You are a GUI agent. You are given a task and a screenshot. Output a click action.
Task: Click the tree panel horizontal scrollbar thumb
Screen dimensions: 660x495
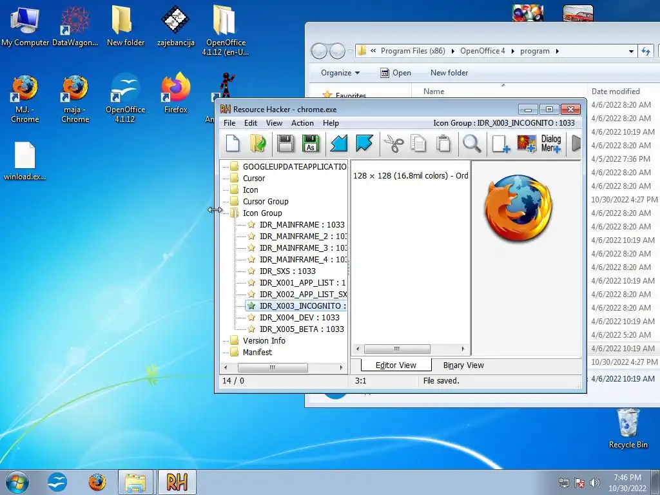point(273,367)
